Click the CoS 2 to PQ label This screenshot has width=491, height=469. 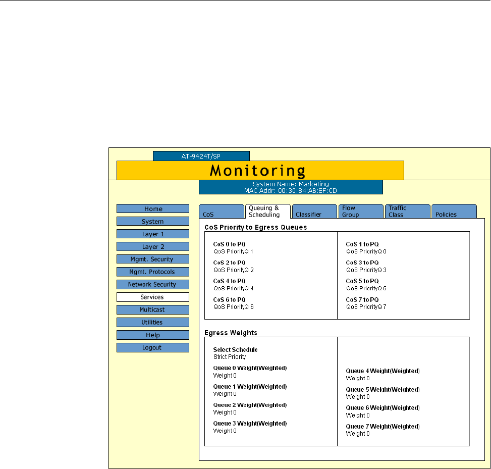pyautogui.click(x=229, y=263)
